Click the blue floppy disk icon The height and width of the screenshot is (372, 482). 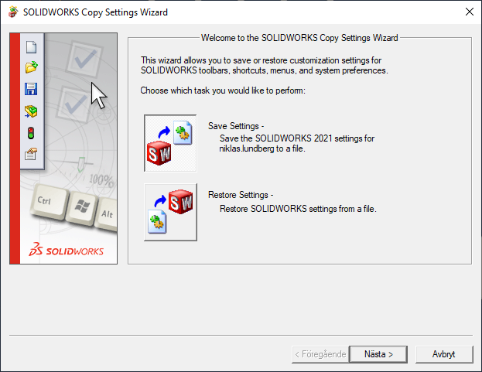click(x=31, y=89)
